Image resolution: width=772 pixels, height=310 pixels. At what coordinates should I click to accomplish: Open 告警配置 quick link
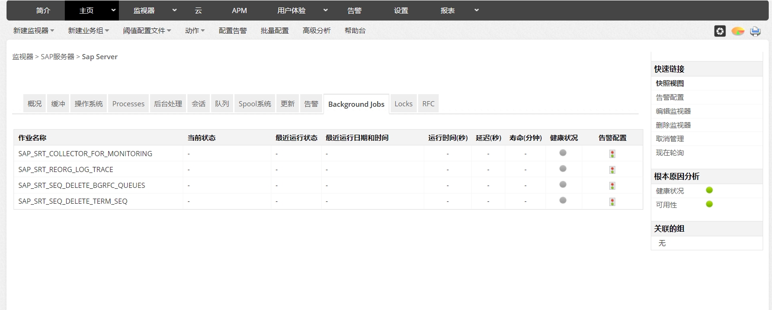(x=670, y=97)
